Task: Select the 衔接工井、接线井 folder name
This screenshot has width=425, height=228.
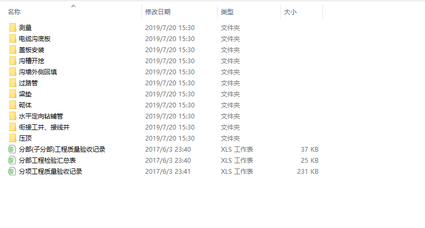Action: click(44, 127)
